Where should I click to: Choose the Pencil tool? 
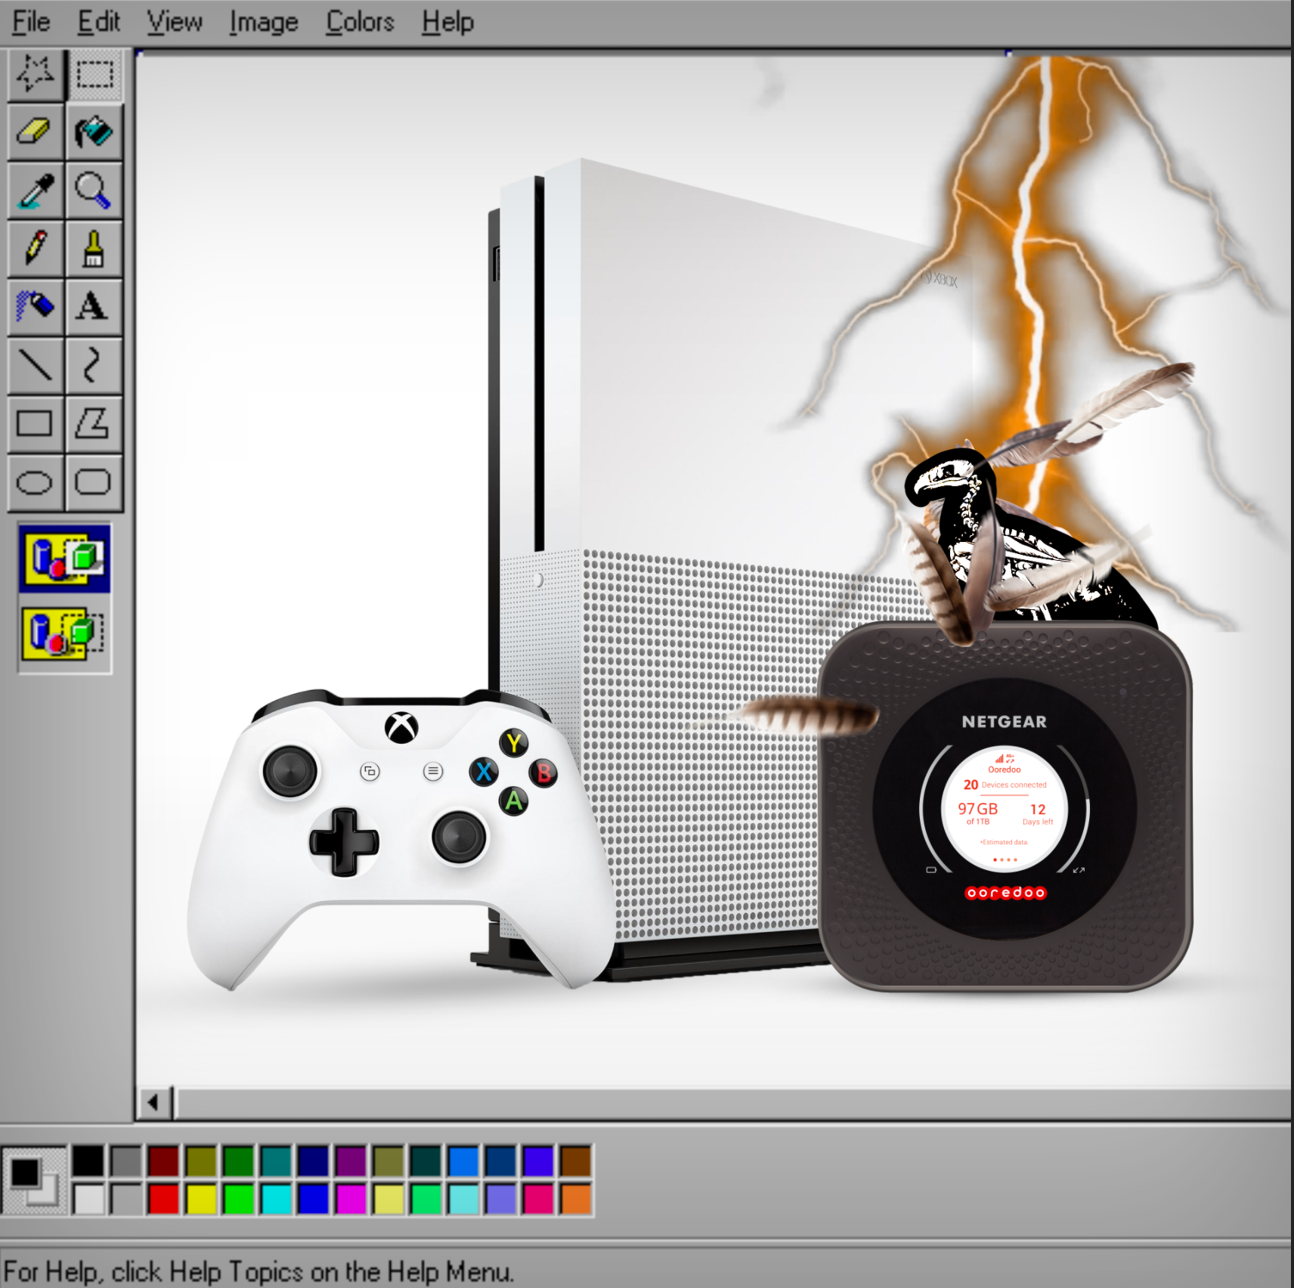pos(36,249)
